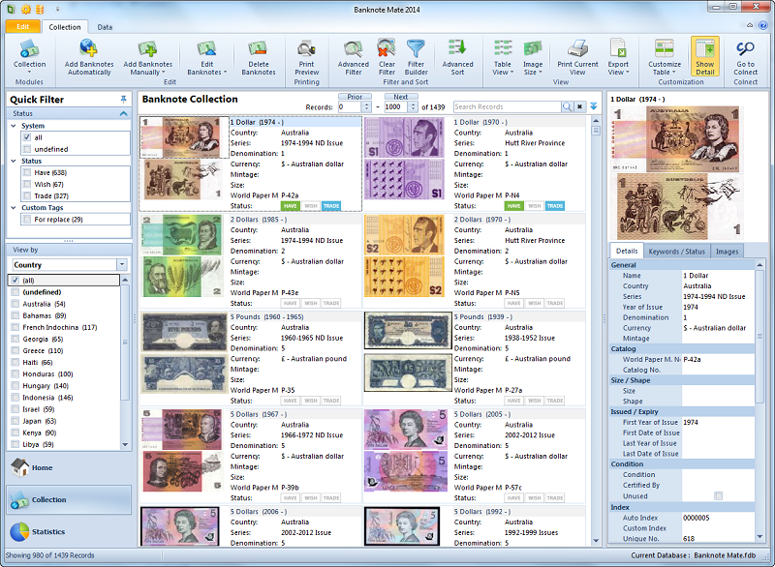The image size is (775, 567).
Task: Collapse the Status filter section
Action: 124,113
